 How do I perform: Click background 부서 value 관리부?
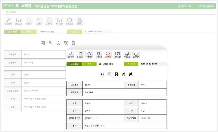pyautogui.click(x=27, y=83)
